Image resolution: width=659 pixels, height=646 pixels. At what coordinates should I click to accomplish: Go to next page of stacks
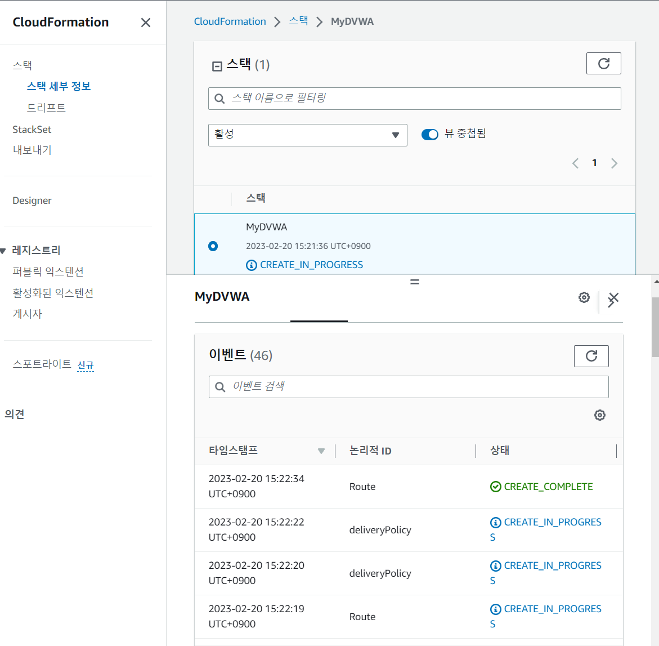(x=614, y=163)
